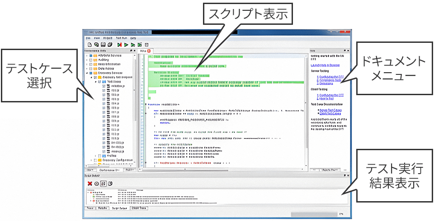Select the last tab under the results panel
The image size is (434, 221).
[139, 208]
